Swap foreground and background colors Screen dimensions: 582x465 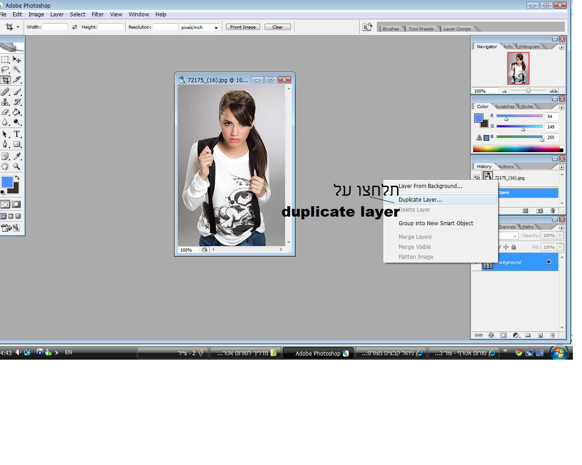click(17, 178)
